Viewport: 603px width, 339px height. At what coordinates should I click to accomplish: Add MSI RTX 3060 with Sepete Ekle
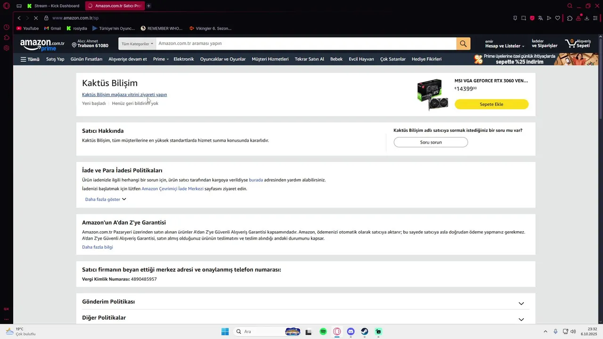[491, 105]
